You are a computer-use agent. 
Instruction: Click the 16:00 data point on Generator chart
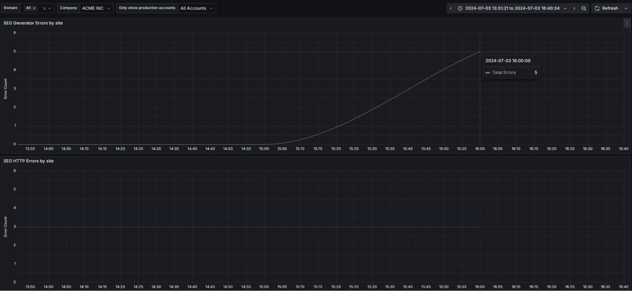480,52
